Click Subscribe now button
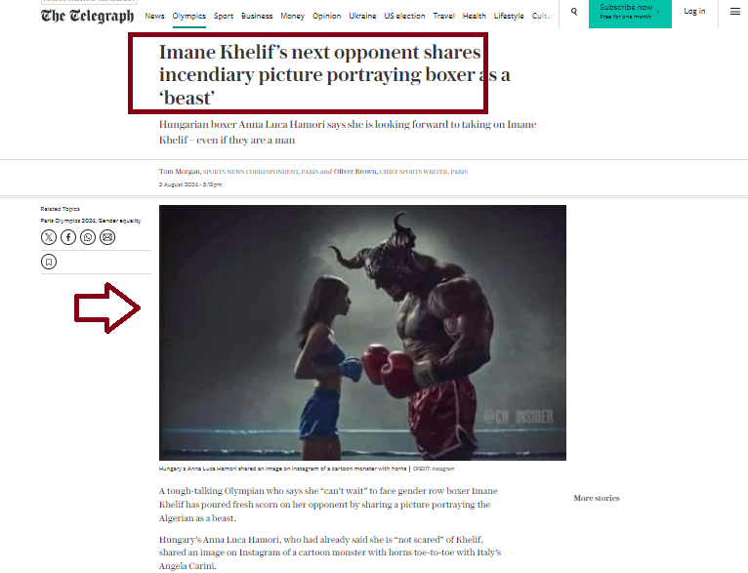This screenshot has height=573, width=748. pyautogui.click(x=630, y=13)
